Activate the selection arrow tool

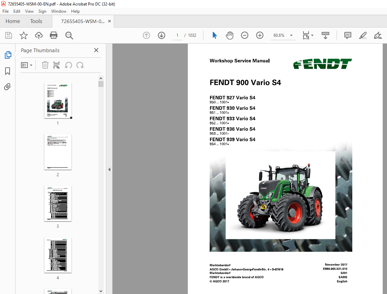pyautogui.click(x=214, y=35)
